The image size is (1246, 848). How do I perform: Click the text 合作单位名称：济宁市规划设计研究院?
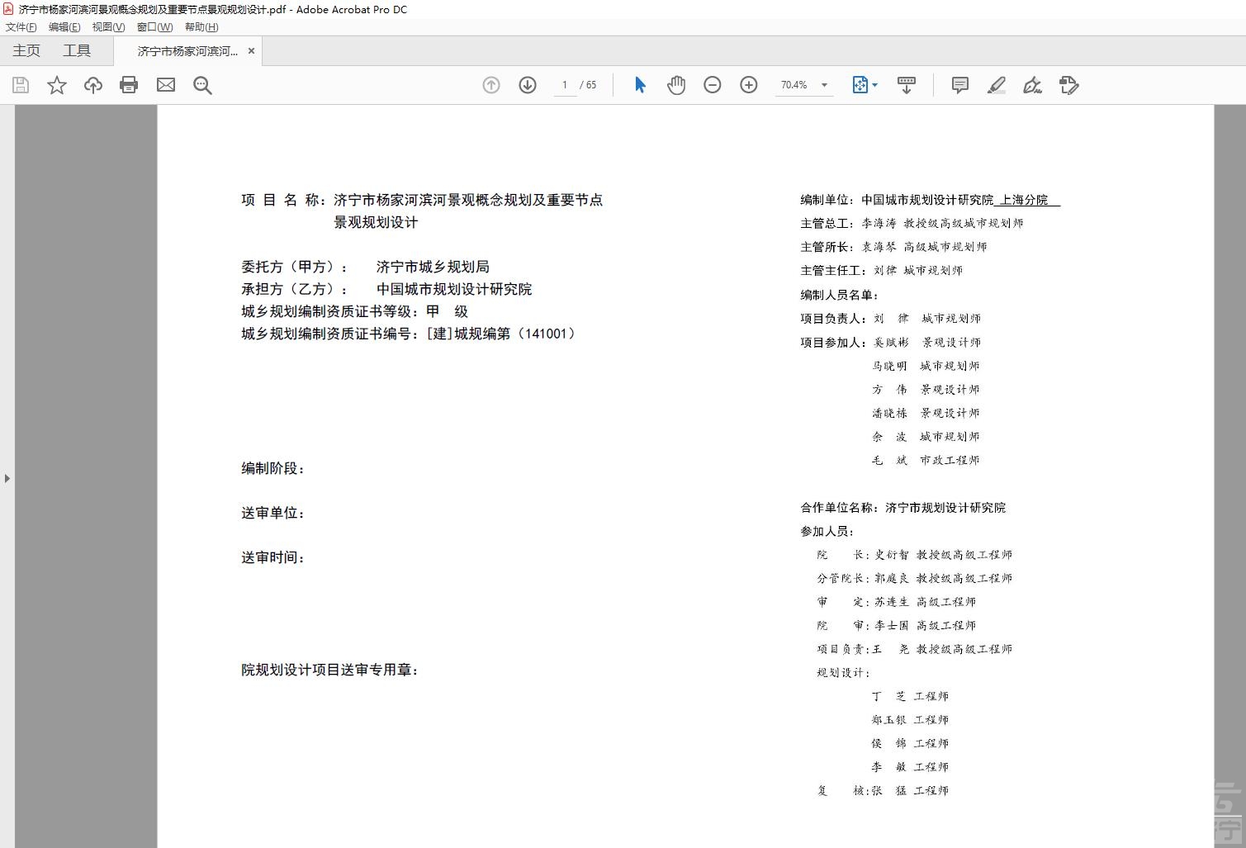[x=903, y=508]
